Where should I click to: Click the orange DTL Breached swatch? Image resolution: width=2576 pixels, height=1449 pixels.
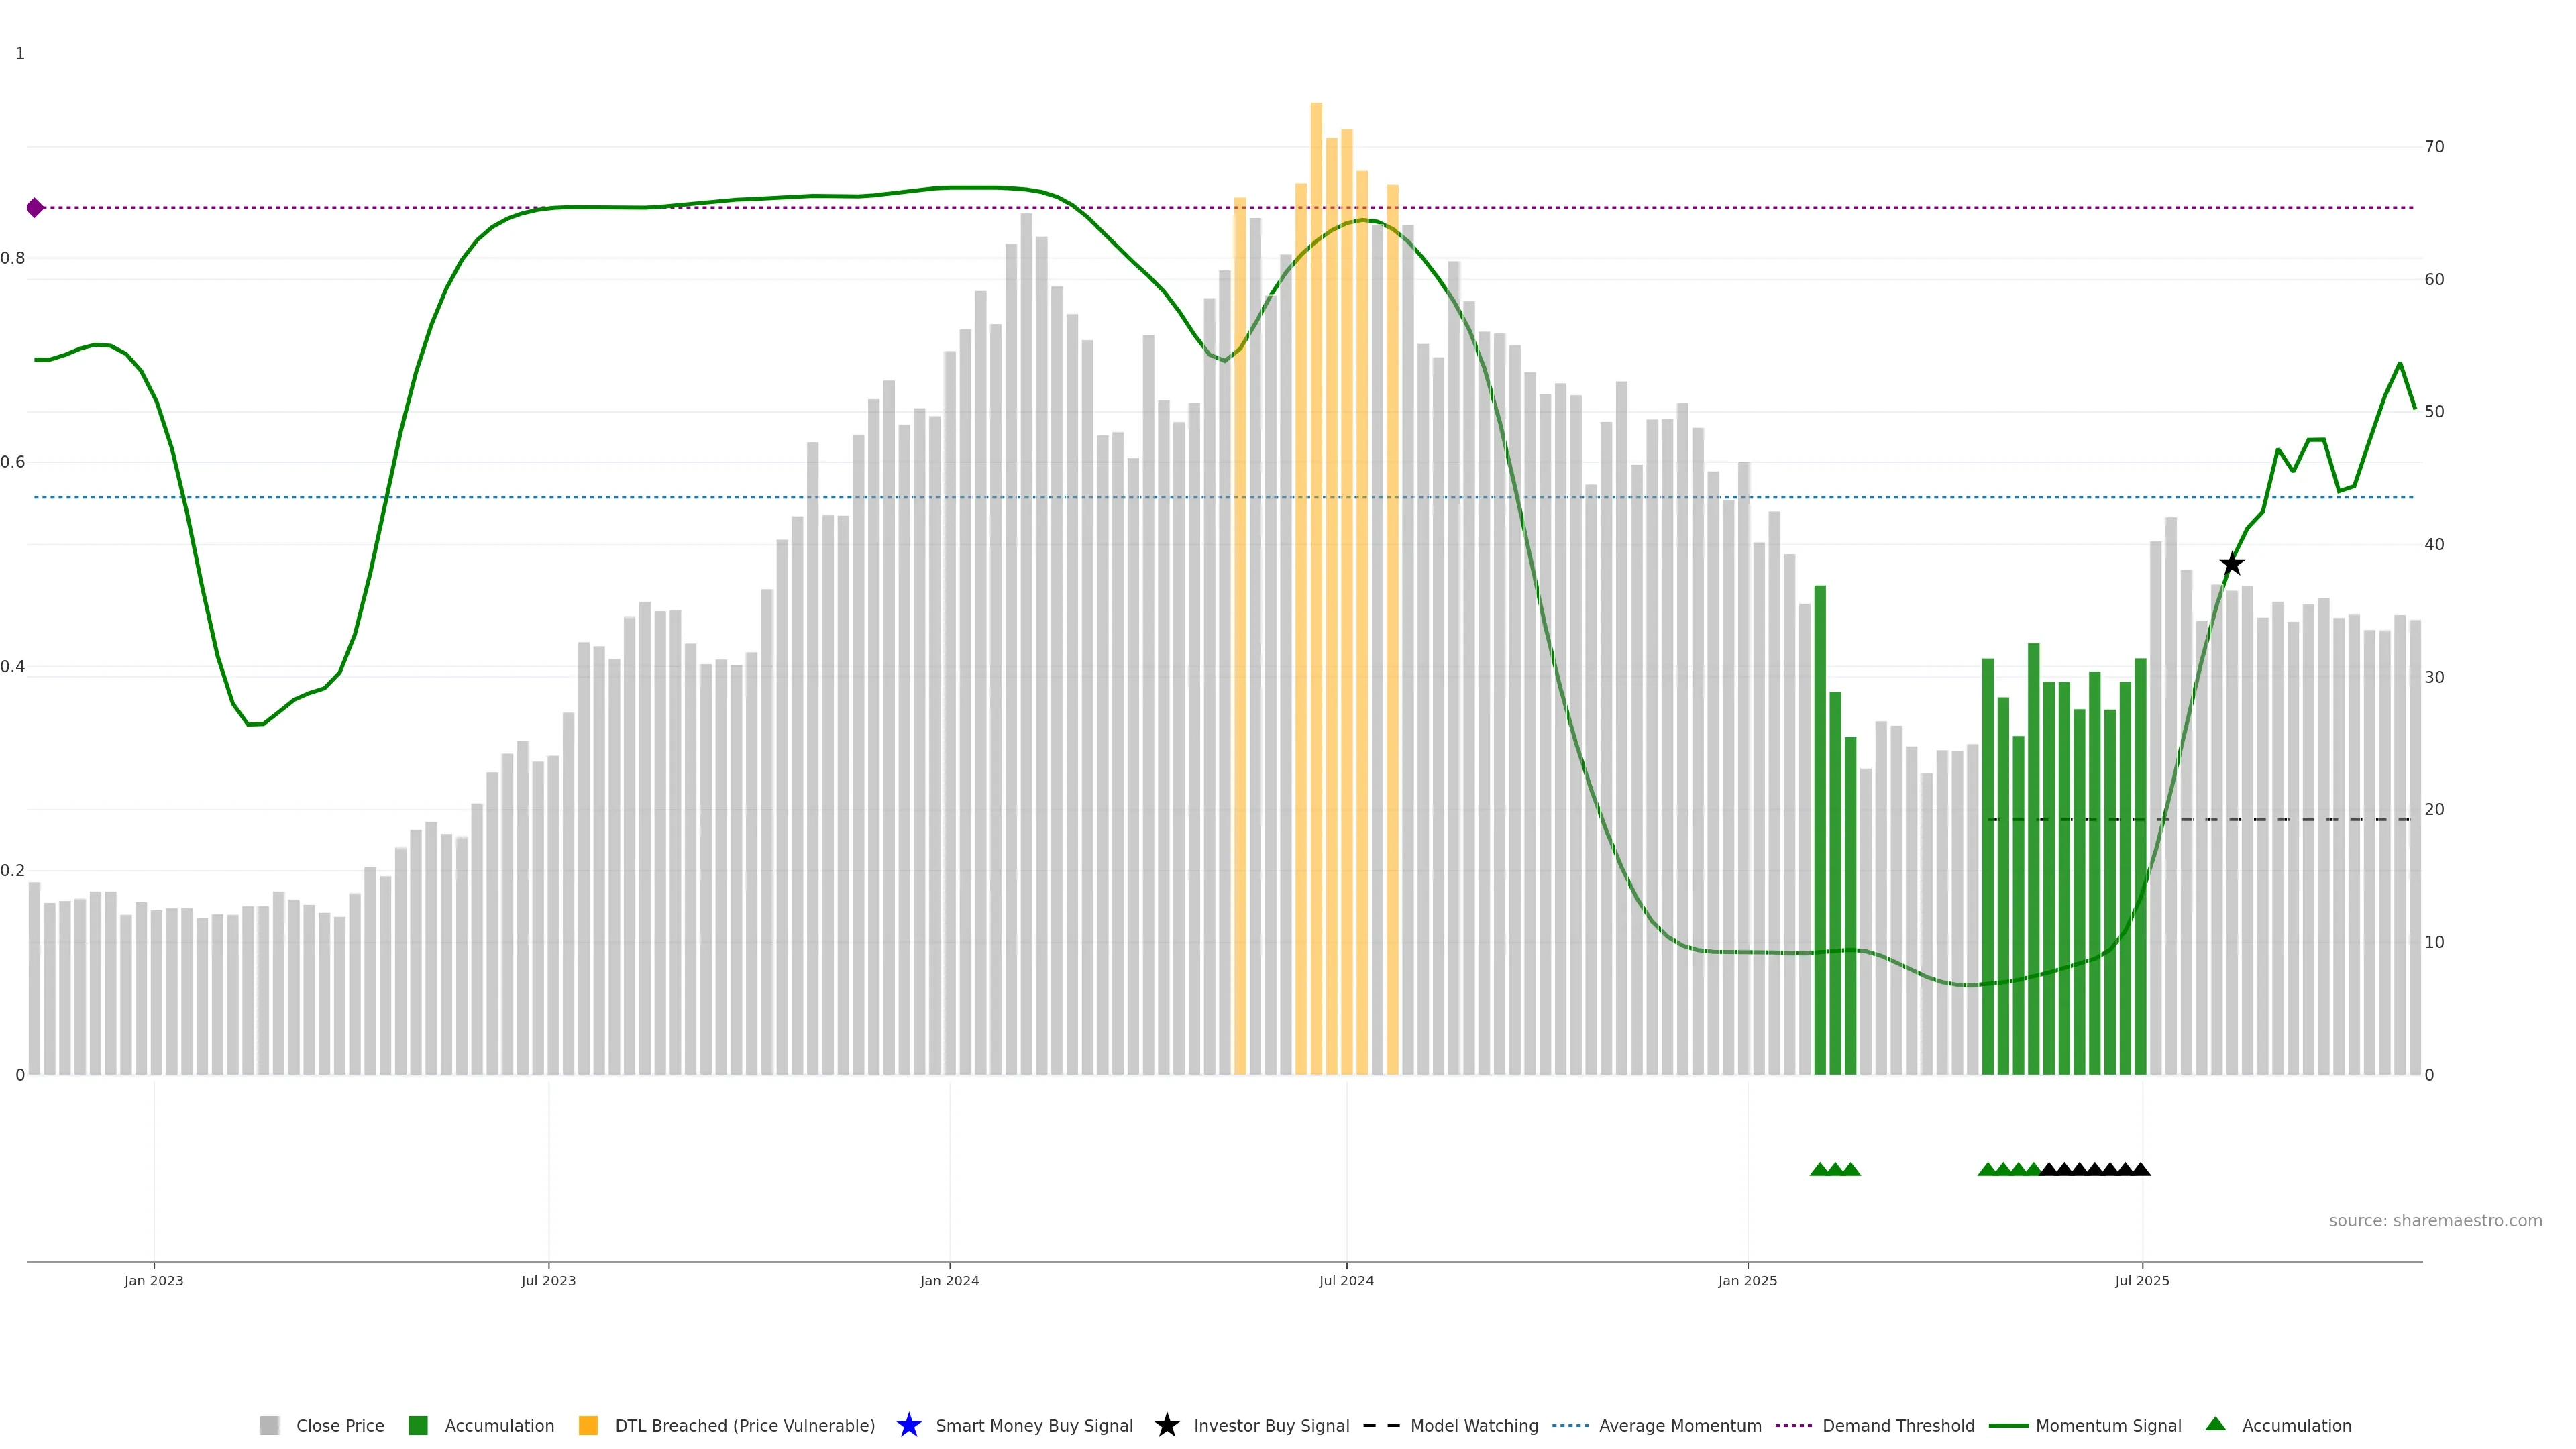click(x=588, y=1425)
